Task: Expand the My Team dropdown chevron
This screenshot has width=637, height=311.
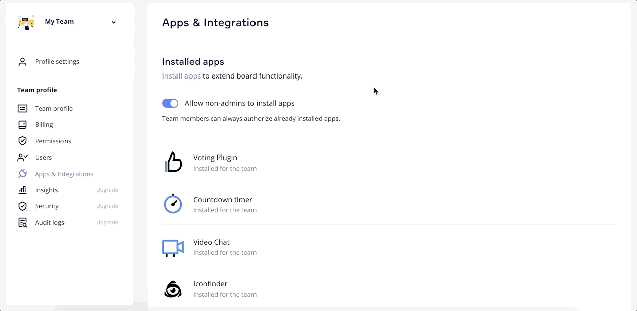Action: (114, 22)
